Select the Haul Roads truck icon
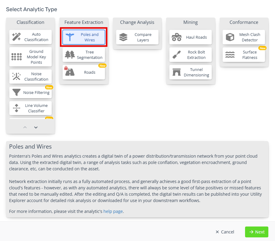 (x=176, y=37)
